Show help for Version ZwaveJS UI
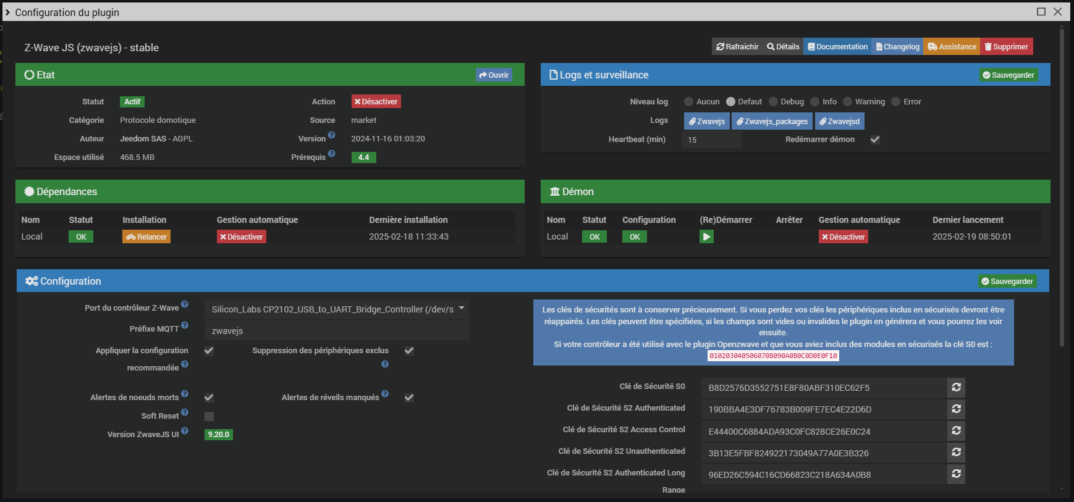 (185, 431)
